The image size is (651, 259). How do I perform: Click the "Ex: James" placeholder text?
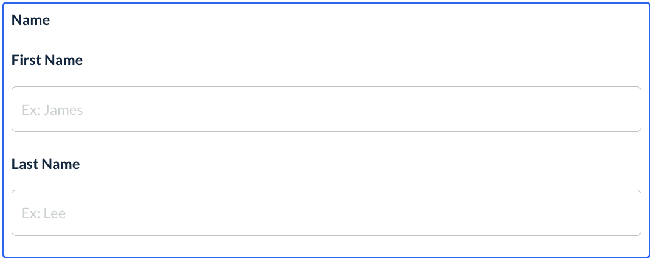(x=52, y=110)
